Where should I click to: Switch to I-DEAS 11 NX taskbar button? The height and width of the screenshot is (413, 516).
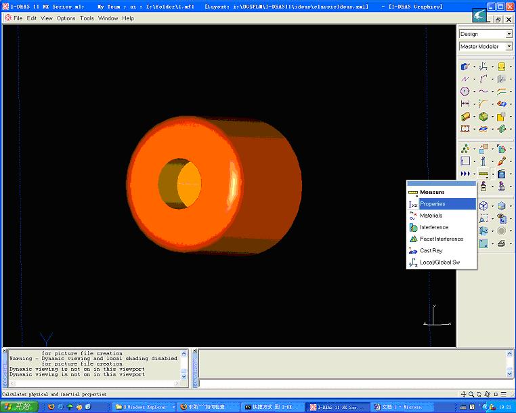[337, 407]
